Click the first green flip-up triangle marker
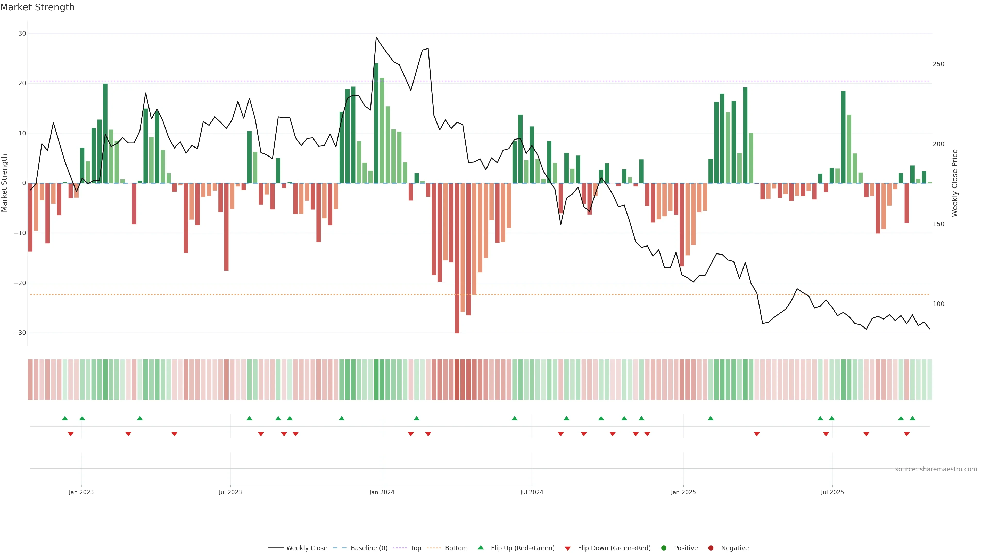The height and width of the screenshot is (557, 990). pos(65,418)
